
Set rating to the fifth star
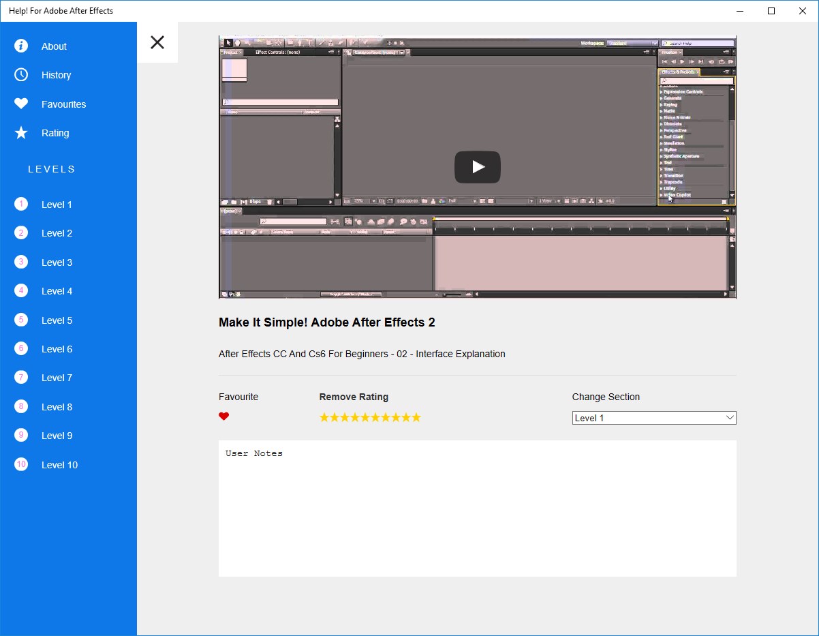click(x=365, y=417)
